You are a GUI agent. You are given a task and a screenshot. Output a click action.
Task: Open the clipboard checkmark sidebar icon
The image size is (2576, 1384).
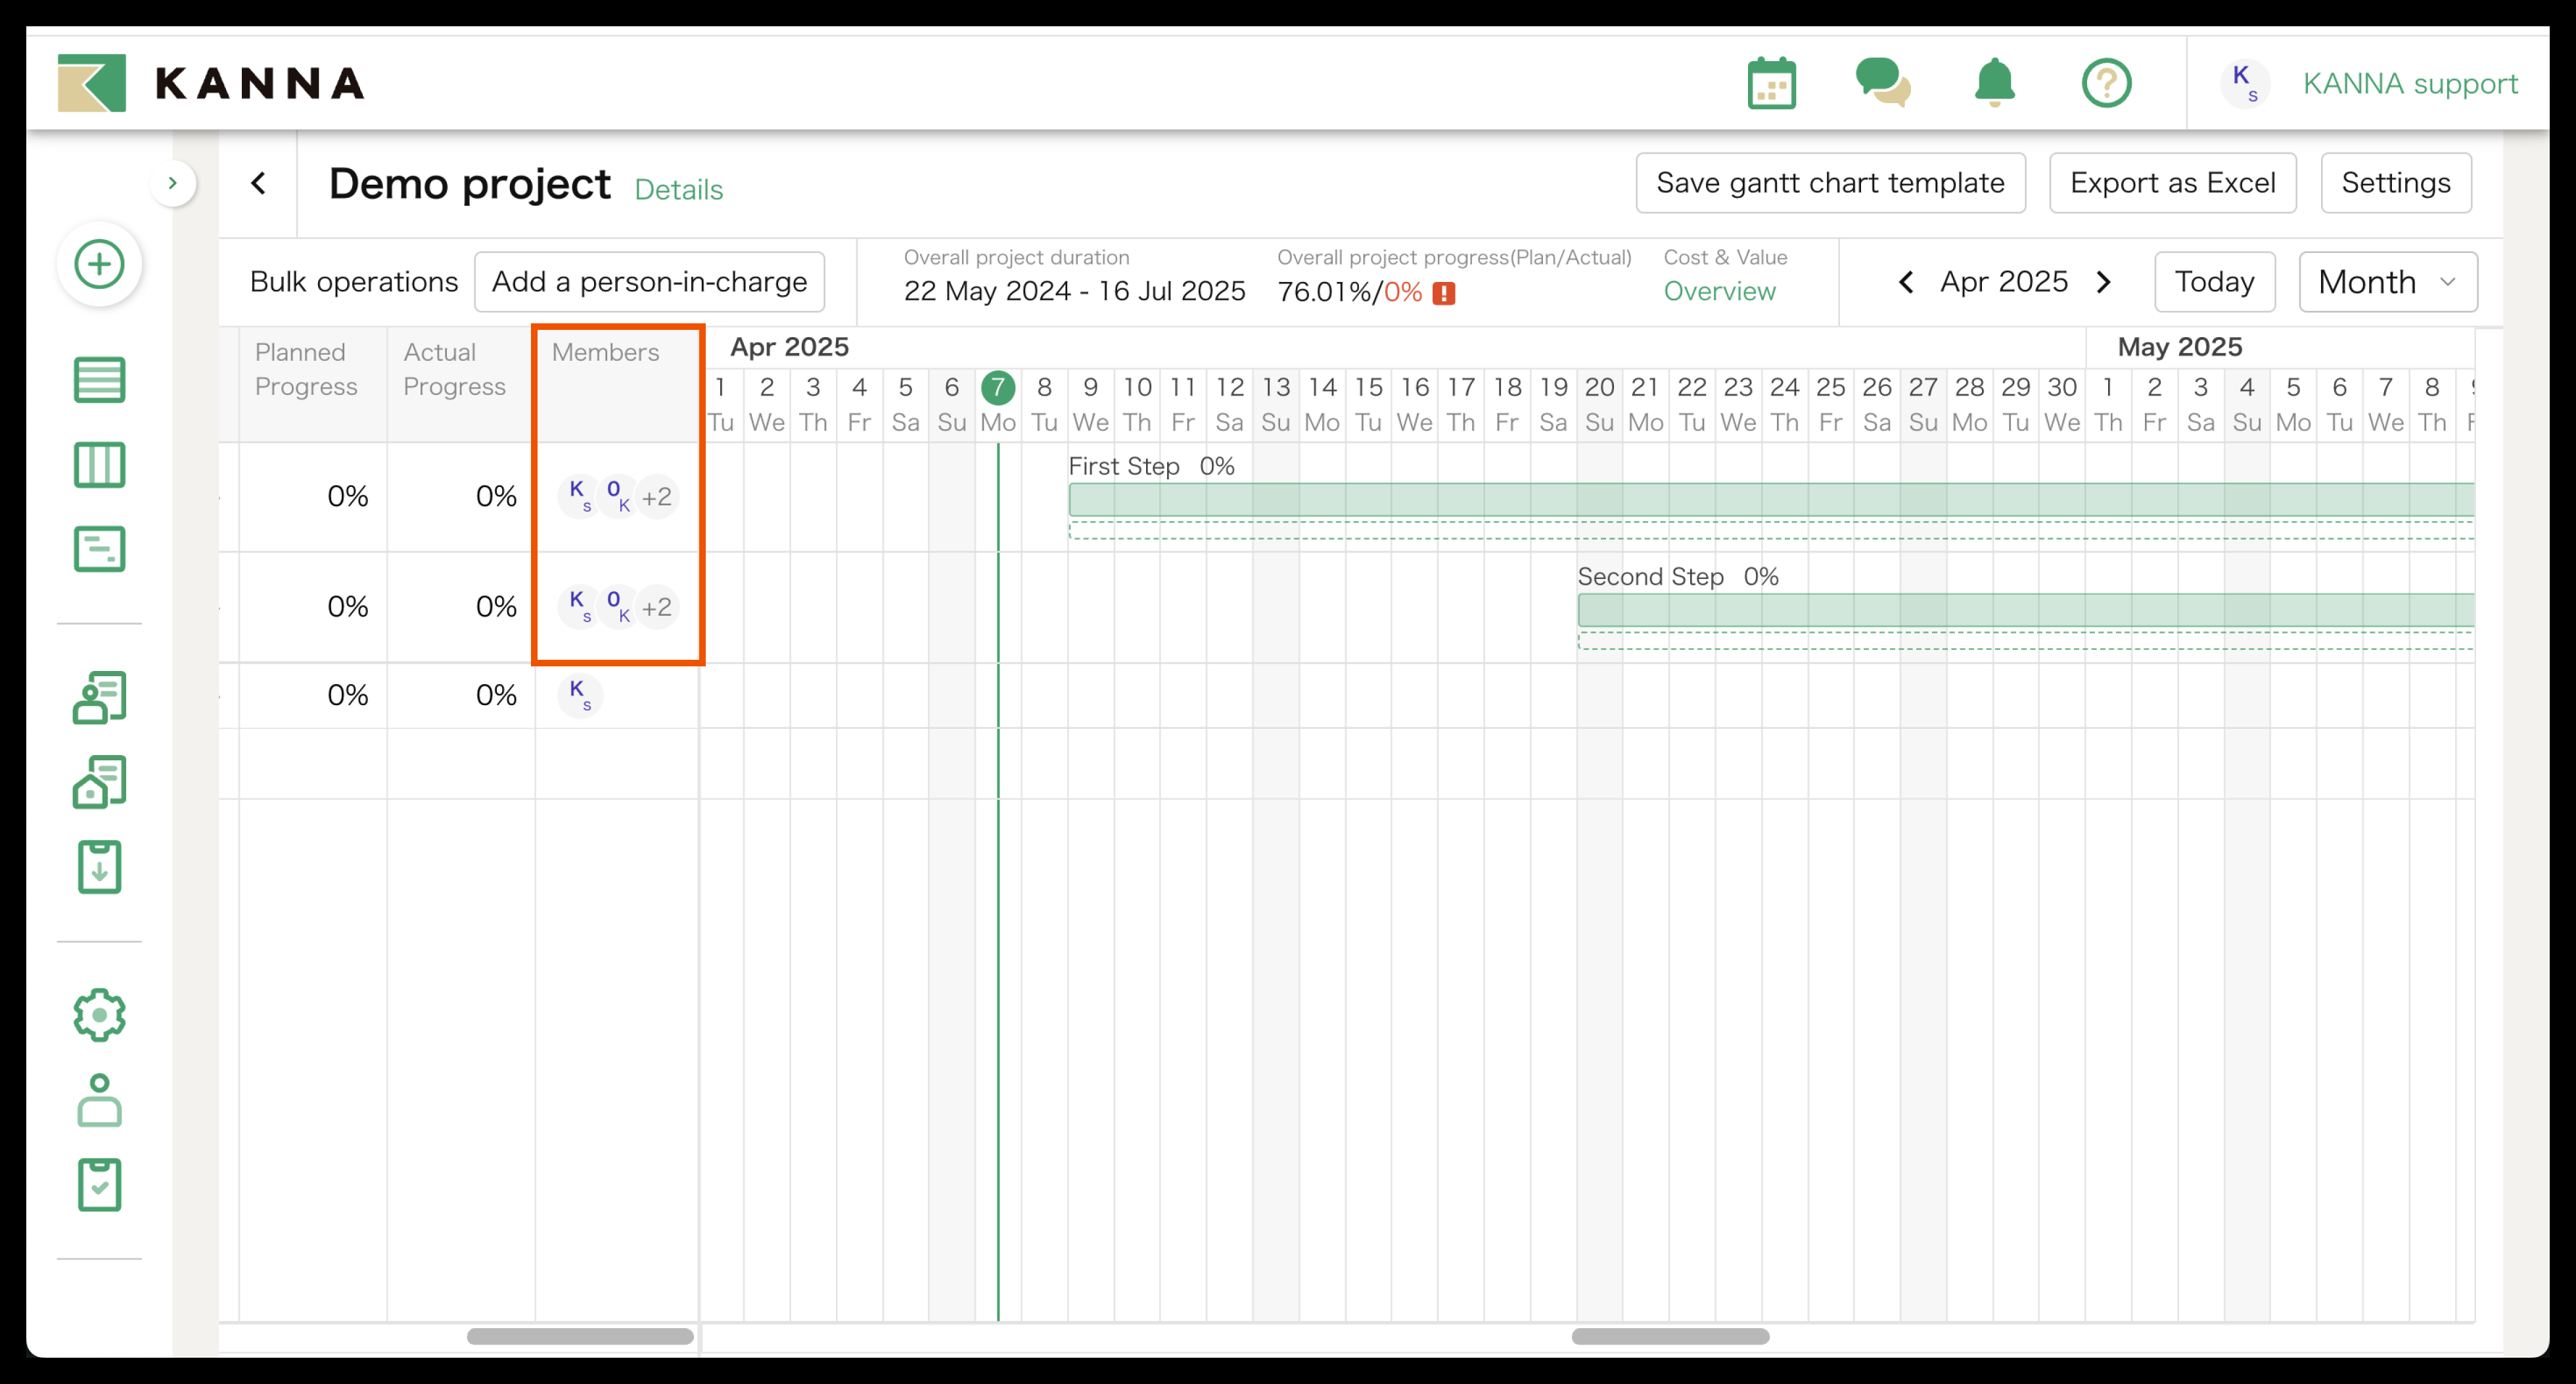99,1185
